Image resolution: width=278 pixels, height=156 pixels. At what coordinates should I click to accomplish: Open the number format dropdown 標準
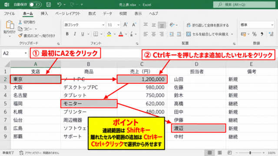pos(272,25)
